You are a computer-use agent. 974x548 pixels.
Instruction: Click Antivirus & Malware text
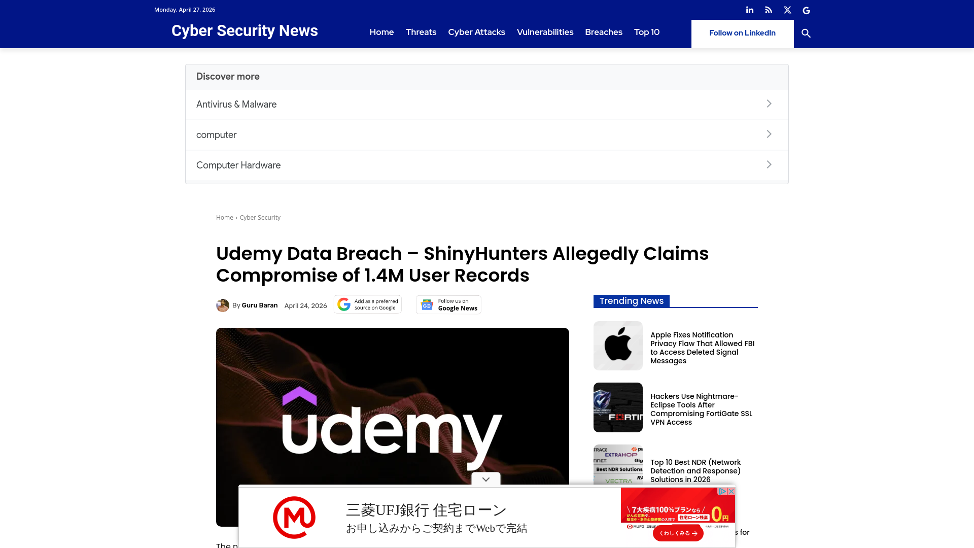point(236,105)
